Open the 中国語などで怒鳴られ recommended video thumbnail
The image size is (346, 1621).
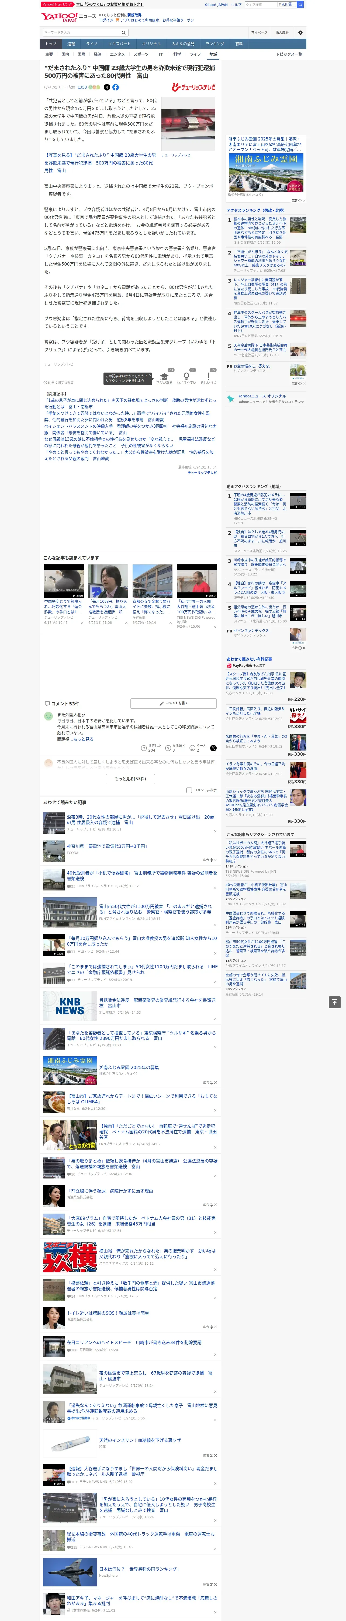pyautogui.click(x=64, y=581)
